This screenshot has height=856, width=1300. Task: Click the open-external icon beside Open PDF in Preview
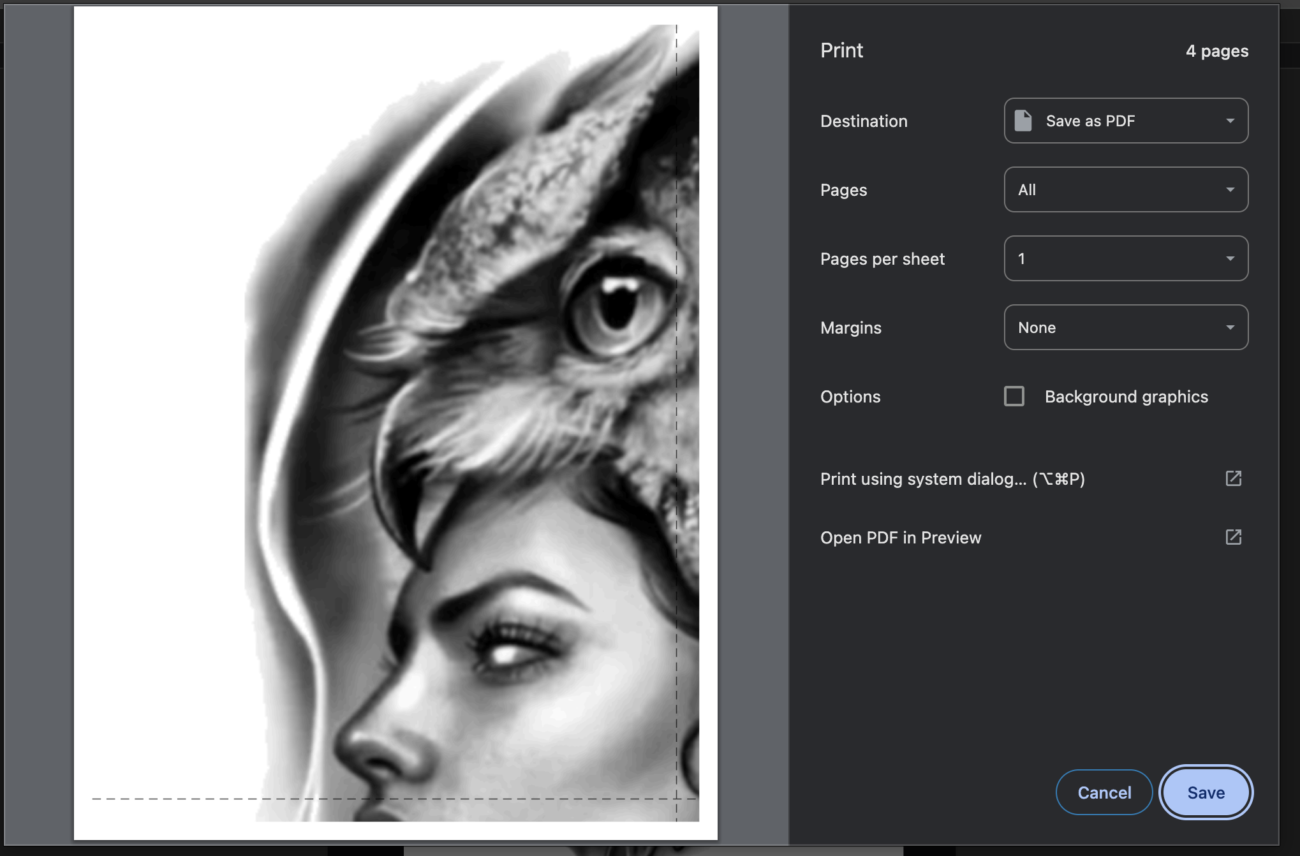1233,537
